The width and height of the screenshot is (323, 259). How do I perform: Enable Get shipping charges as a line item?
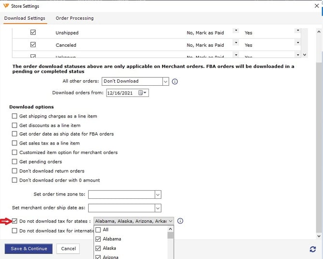[x=14, y=117]
